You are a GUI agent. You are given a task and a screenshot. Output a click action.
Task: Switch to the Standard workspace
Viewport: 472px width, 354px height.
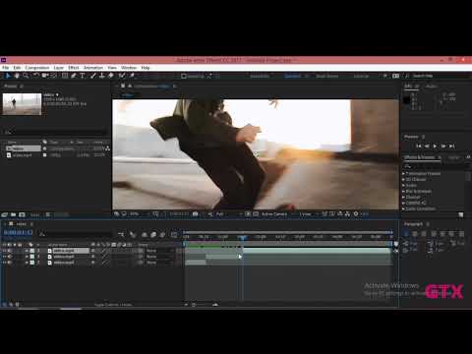[292, 76]
